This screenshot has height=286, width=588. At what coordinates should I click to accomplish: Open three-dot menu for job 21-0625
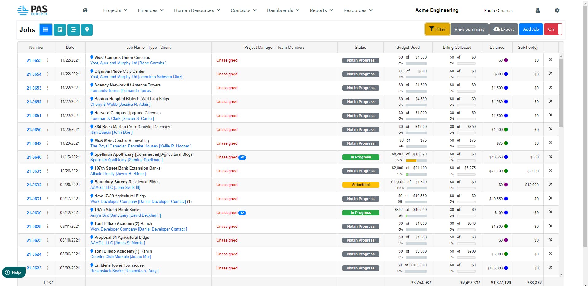[x=48, y=240]
